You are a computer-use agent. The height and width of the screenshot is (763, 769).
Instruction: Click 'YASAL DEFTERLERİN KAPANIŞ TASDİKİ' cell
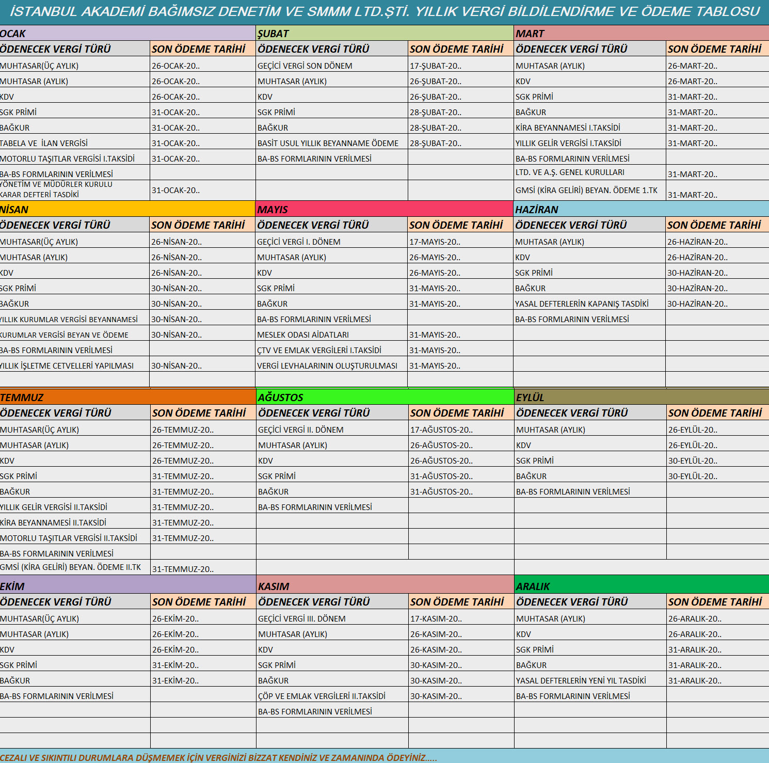(x=589, y=303)
